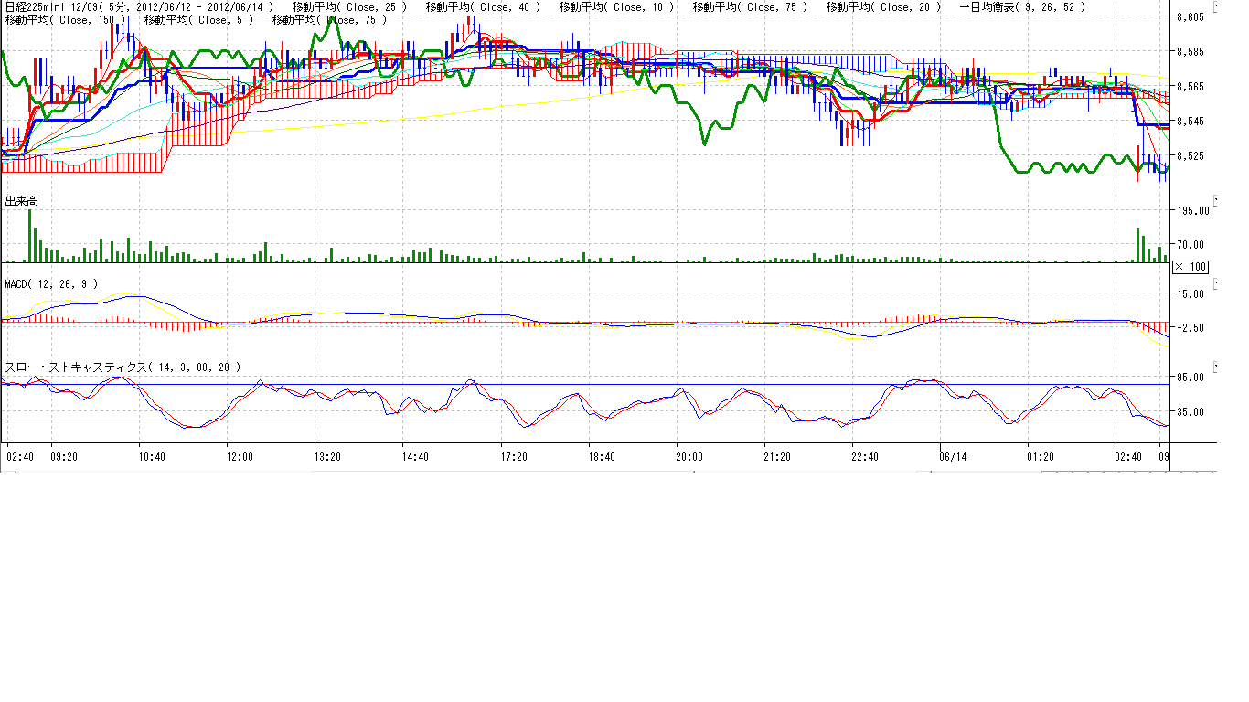Screen dimensions: 1249x702
Task: Click the 06/14 date marker on time axis
Action: 953,456
